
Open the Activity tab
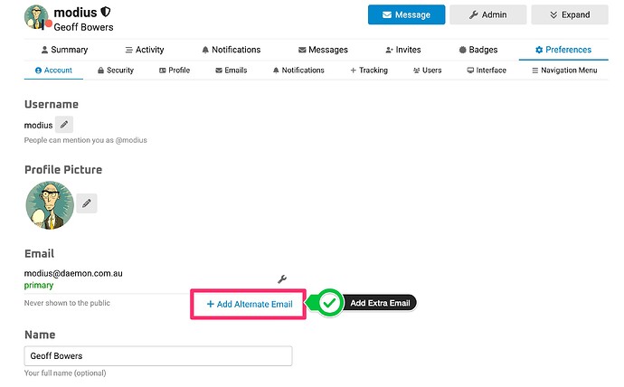pos(144,50)
